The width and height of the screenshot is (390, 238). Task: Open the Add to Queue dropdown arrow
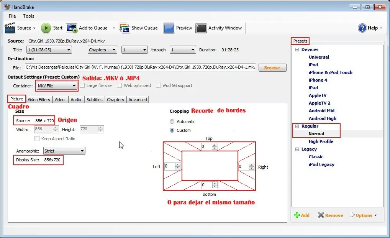click(x=114, y=28)
